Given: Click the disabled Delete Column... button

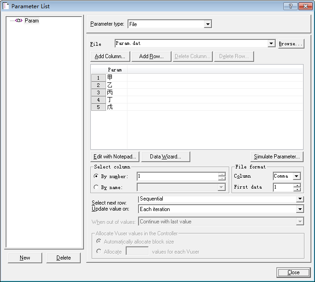Looking at the screenshot, I should [193, 56].
